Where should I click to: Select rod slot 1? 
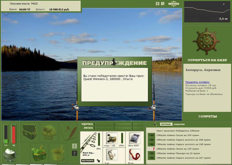pos(75,146)
